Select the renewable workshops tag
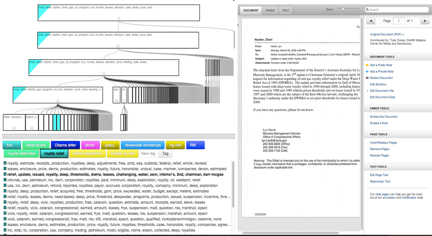Screen dimensions: 432x236 [143, 145]
